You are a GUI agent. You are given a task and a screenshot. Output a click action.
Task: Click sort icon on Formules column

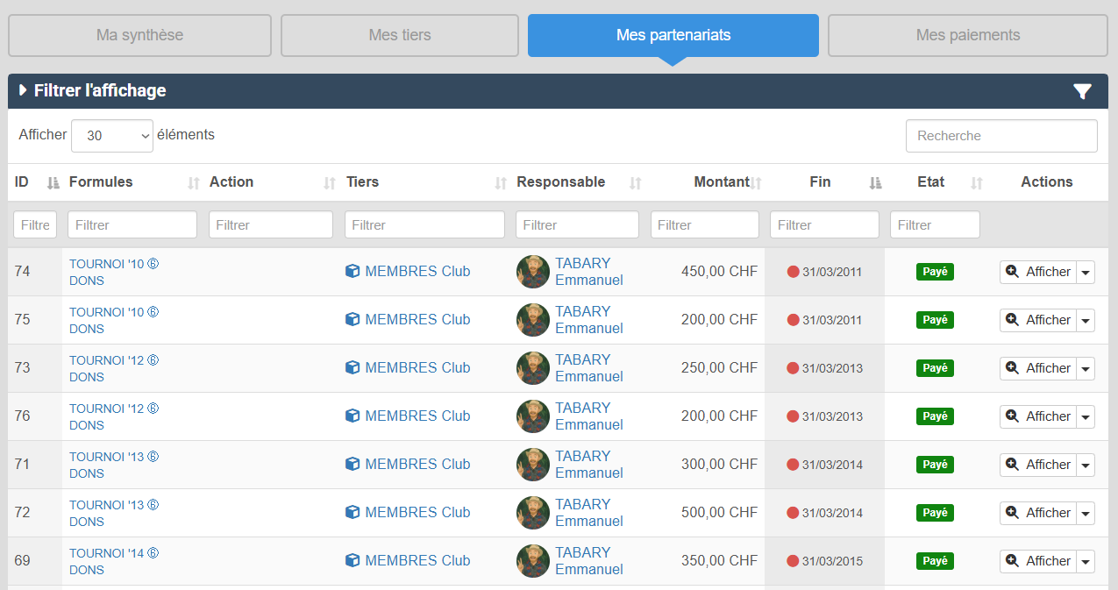click(x=194, y=182)
